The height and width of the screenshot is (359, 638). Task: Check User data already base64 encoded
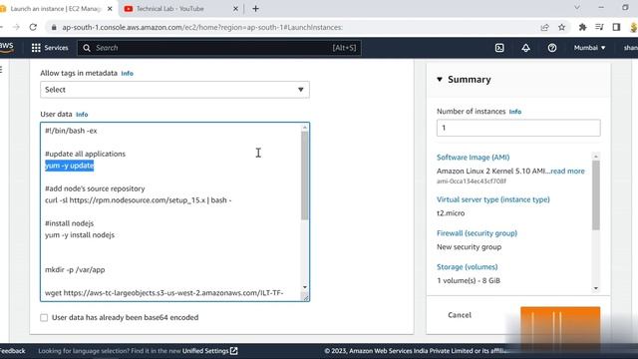[44, 317]
